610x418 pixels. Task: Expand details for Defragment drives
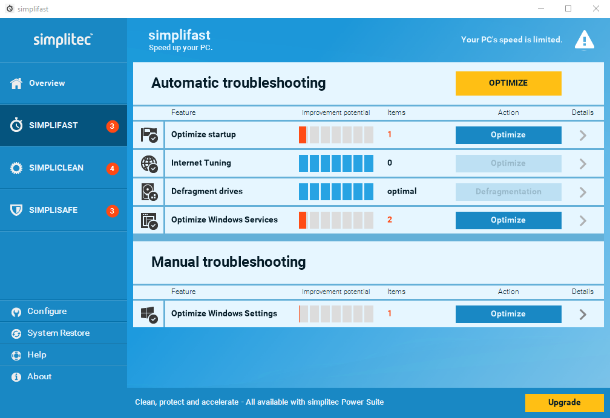coord(583,192)
